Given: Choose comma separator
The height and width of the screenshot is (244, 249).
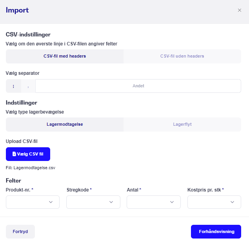Looking at the screenshot, I should tap(28, 86).
